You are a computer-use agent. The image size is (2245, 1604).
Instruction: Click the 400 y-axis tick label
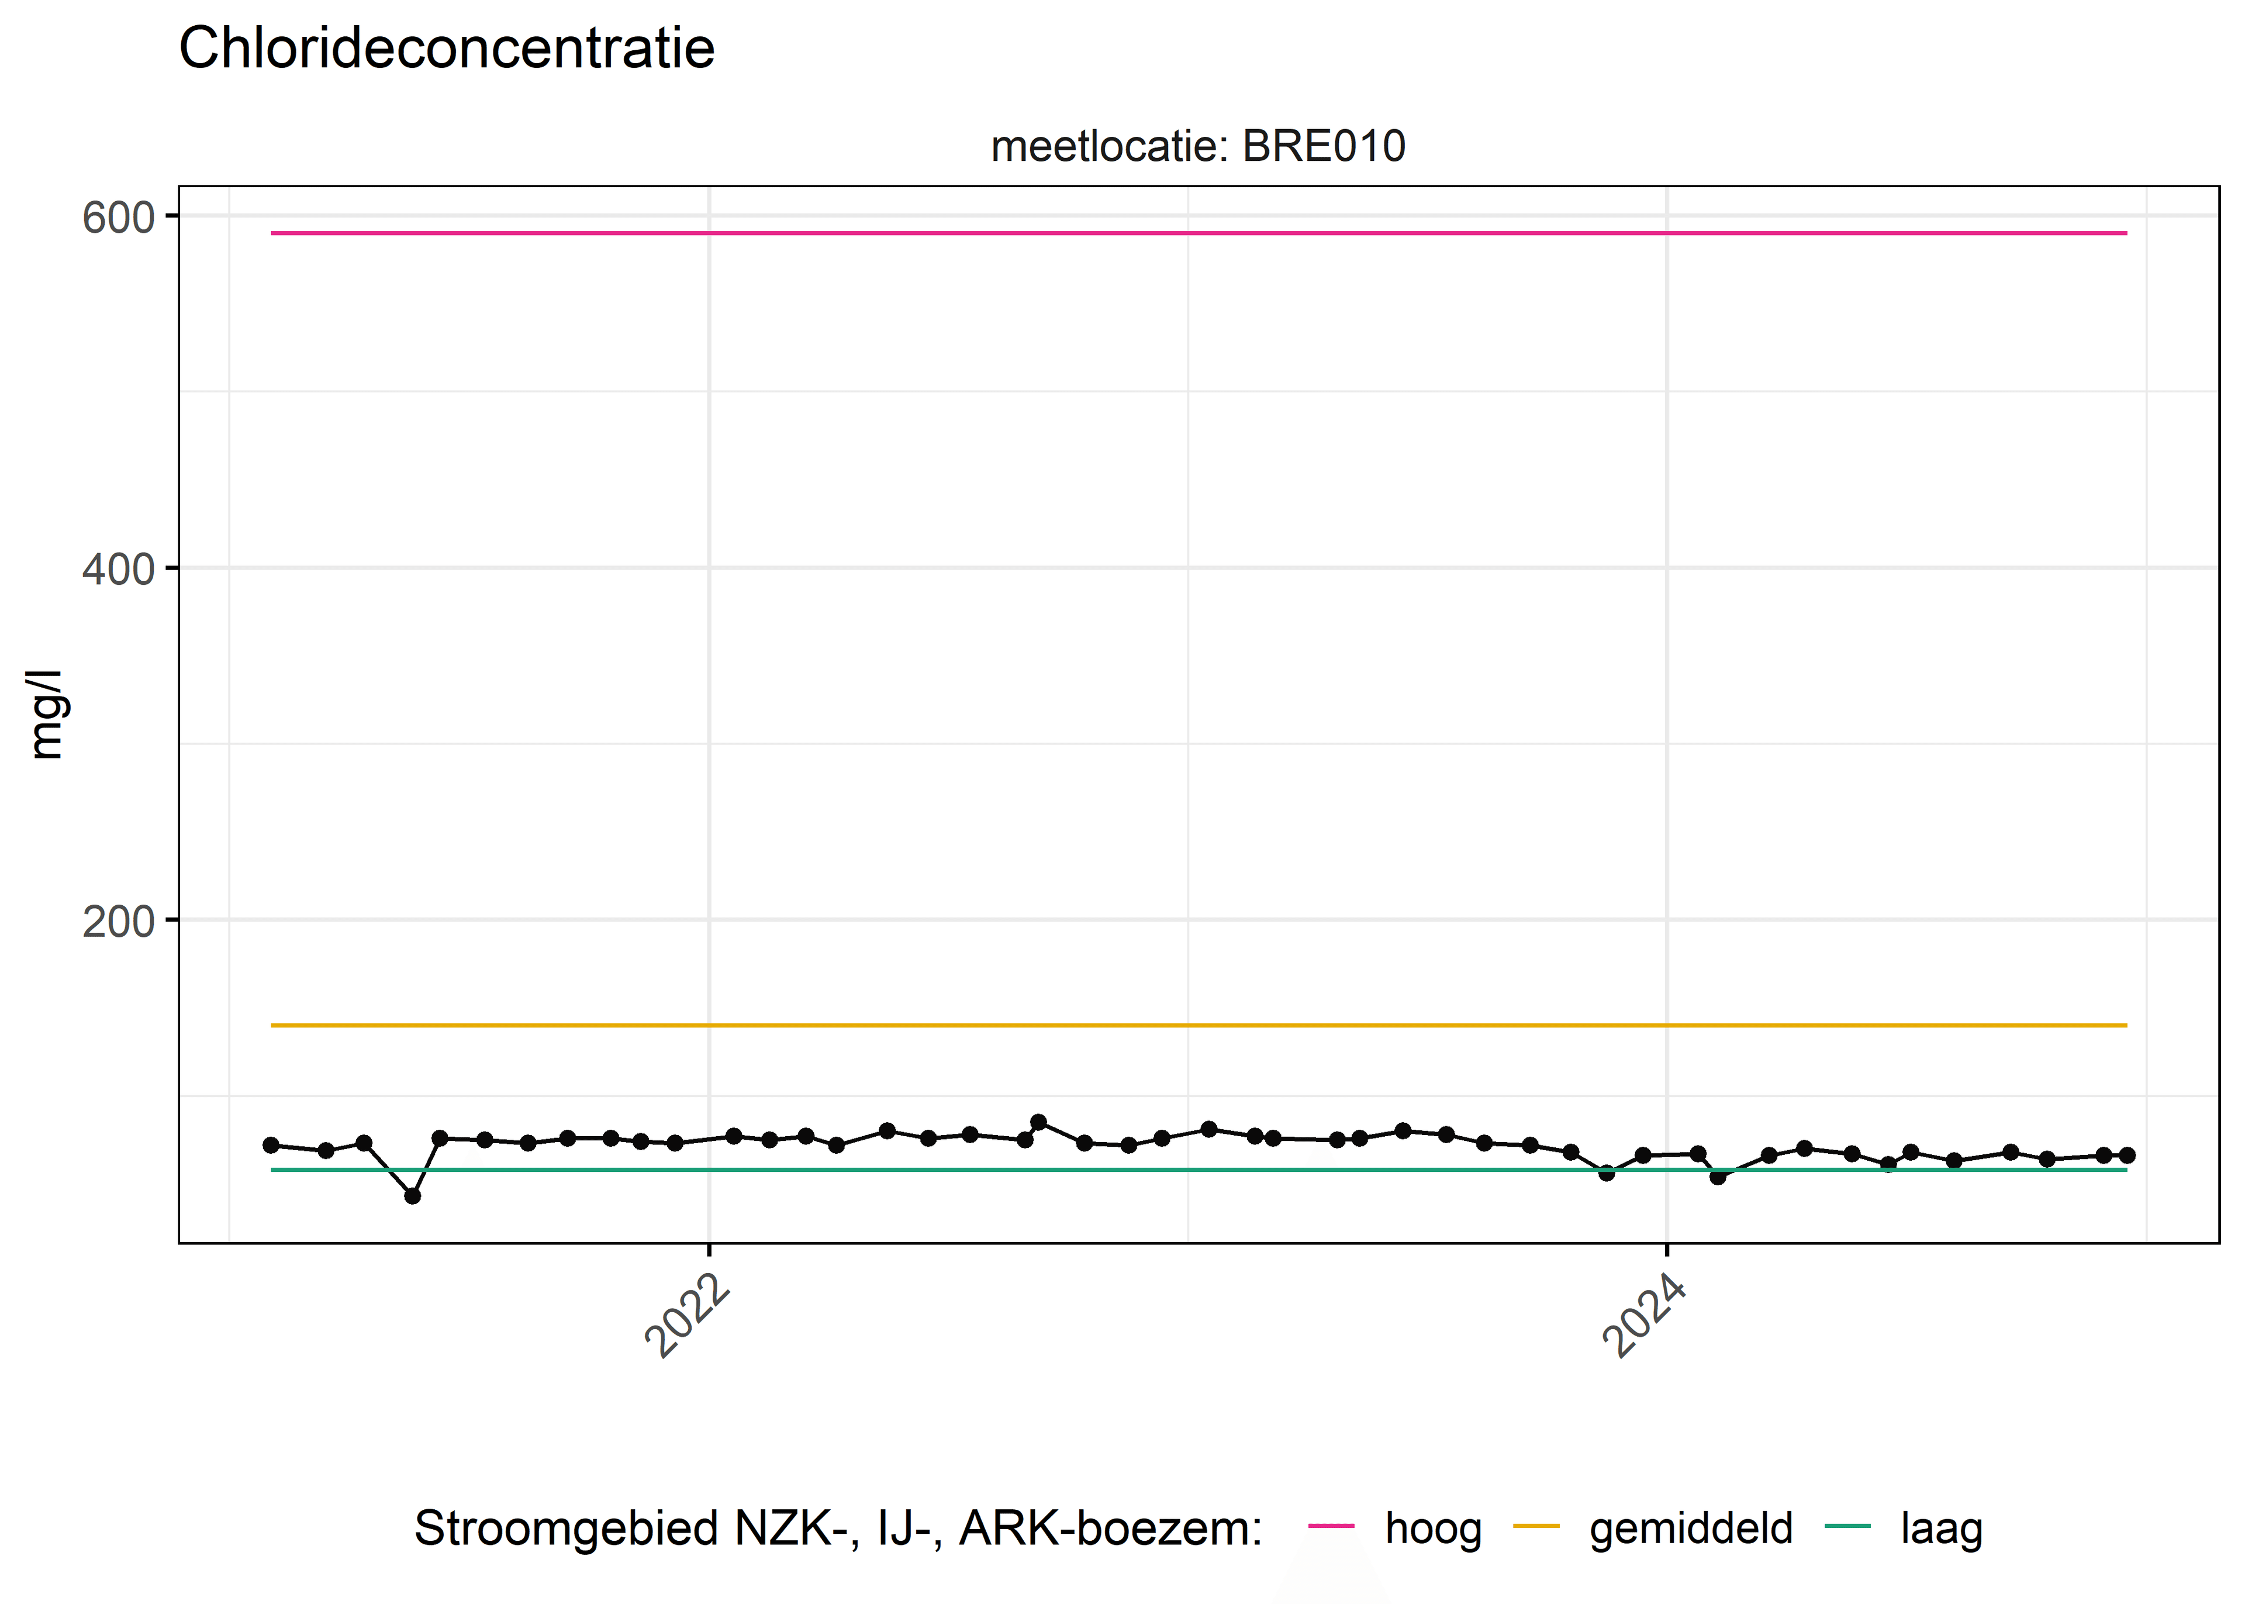[119, 570]
